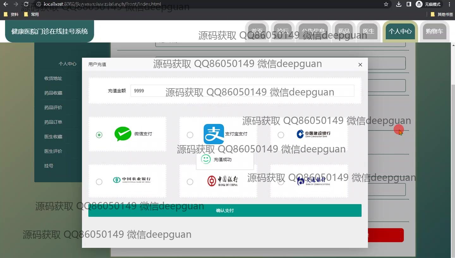Screen dimensions: 455x258
Task: Click the browser back arrow
Action: (5, 4)
